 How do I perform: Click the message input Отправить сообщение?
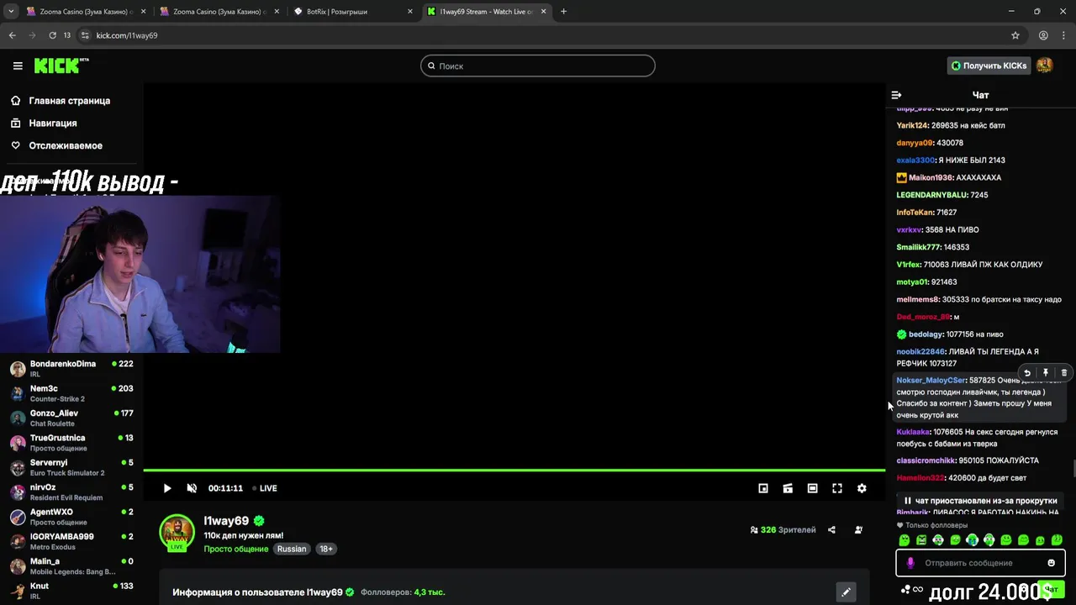(980, 563)
